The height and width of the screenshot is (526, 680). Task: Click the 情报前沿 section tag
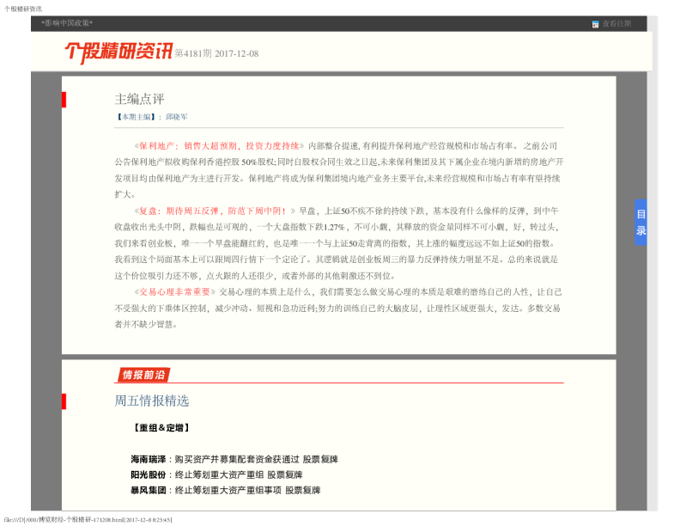(143, 375)
